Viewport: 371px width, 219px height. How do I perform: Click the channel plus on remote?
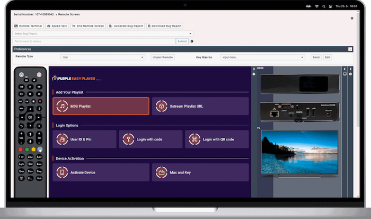coord(39,134)
